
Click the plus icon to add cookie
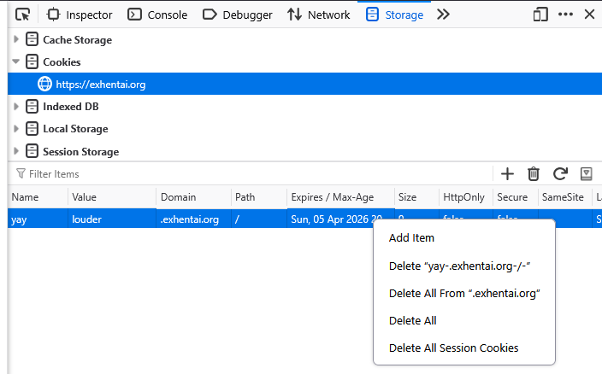pos(507,174)
